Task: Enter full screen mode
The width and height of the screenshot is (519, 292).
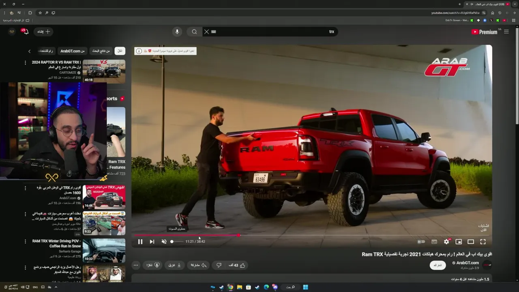Action: pyautogui.click(x=483, y=242)
